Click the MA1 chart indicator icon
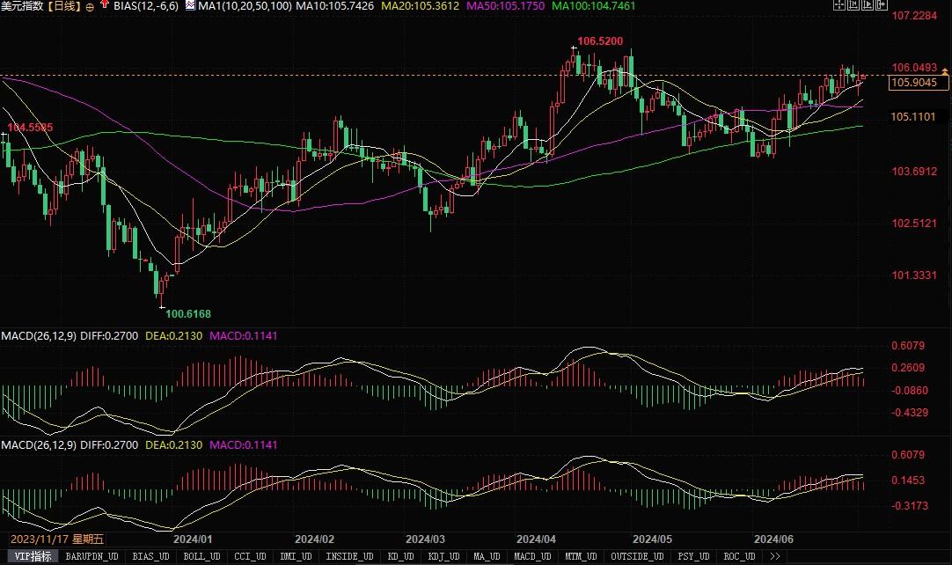The width and height of the screenshot is (952, 565). [x=190, y=6]
